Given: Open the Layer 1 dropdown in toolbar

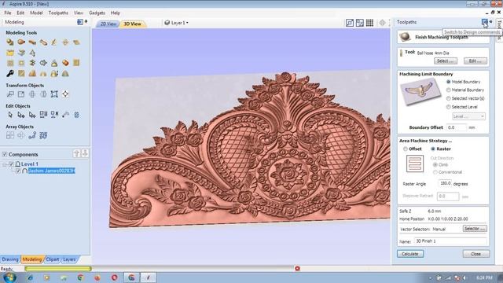Looking at the screenshot, I should pyautogui.click(x=176, y=23).
